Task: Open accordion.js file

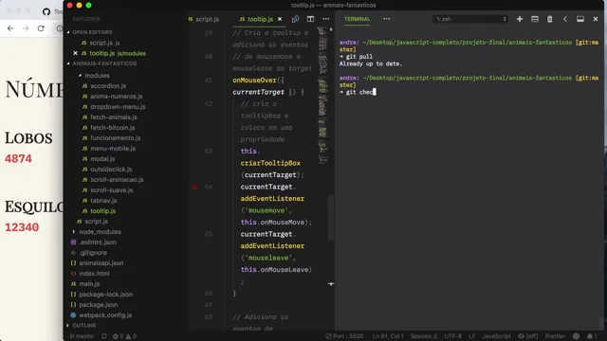Action: click(x=104, y=86)
